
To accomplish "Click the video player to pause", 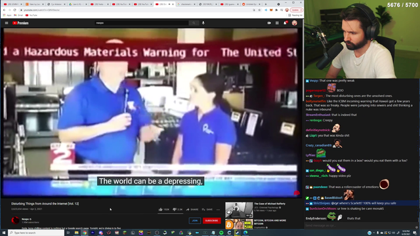I will [150, 112].
